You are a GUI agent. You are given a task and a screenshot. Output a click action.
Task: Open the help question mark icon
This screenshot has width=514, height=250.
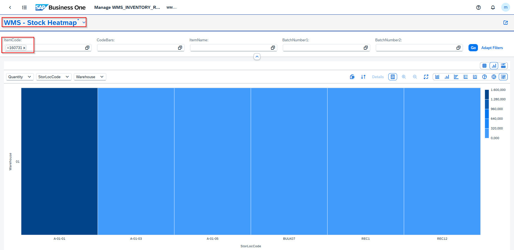[x=478, y=7]
